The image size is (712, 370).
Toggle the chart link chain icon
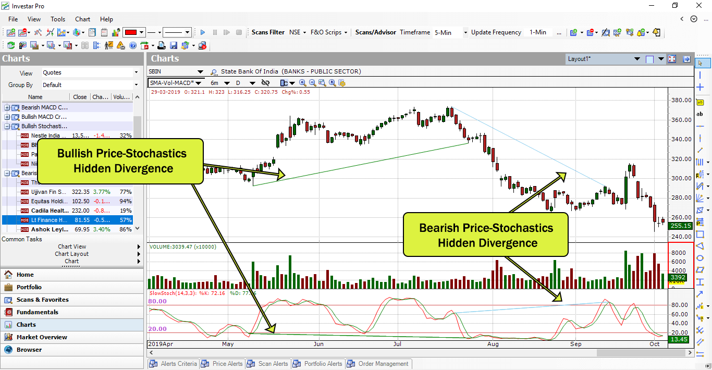point(265,83)
